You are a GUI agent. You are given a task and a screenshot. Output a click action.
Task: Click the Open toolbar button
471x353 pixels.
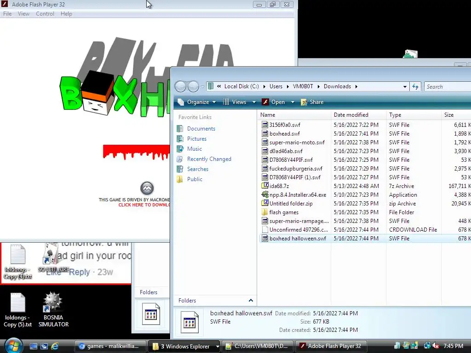pyautogui.click(x=273, y=102)
